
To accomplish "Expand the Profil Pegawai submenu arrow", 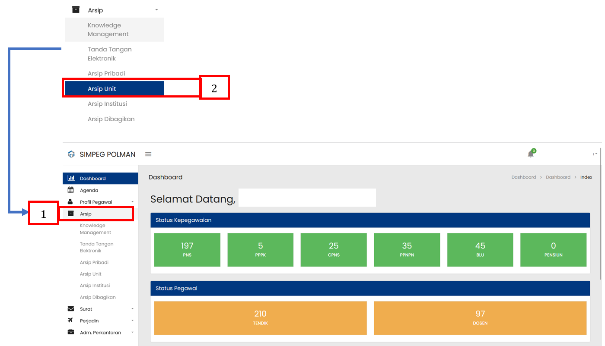I will tap(133, 202).
